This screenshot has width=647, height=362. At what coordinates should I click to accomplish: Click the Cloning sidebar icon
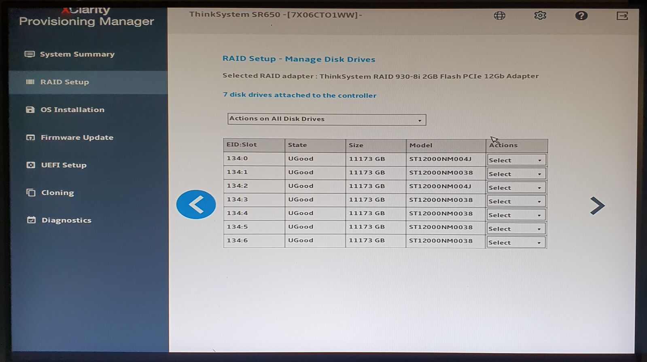pos(31,193)
